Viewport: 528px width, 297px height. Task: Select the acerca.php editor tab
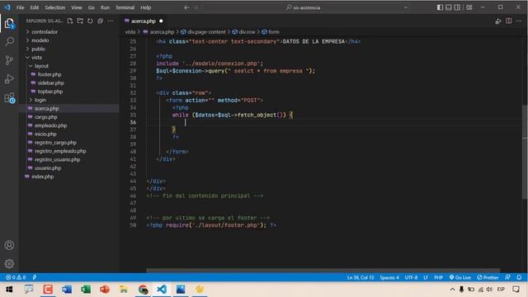(144, 21)
